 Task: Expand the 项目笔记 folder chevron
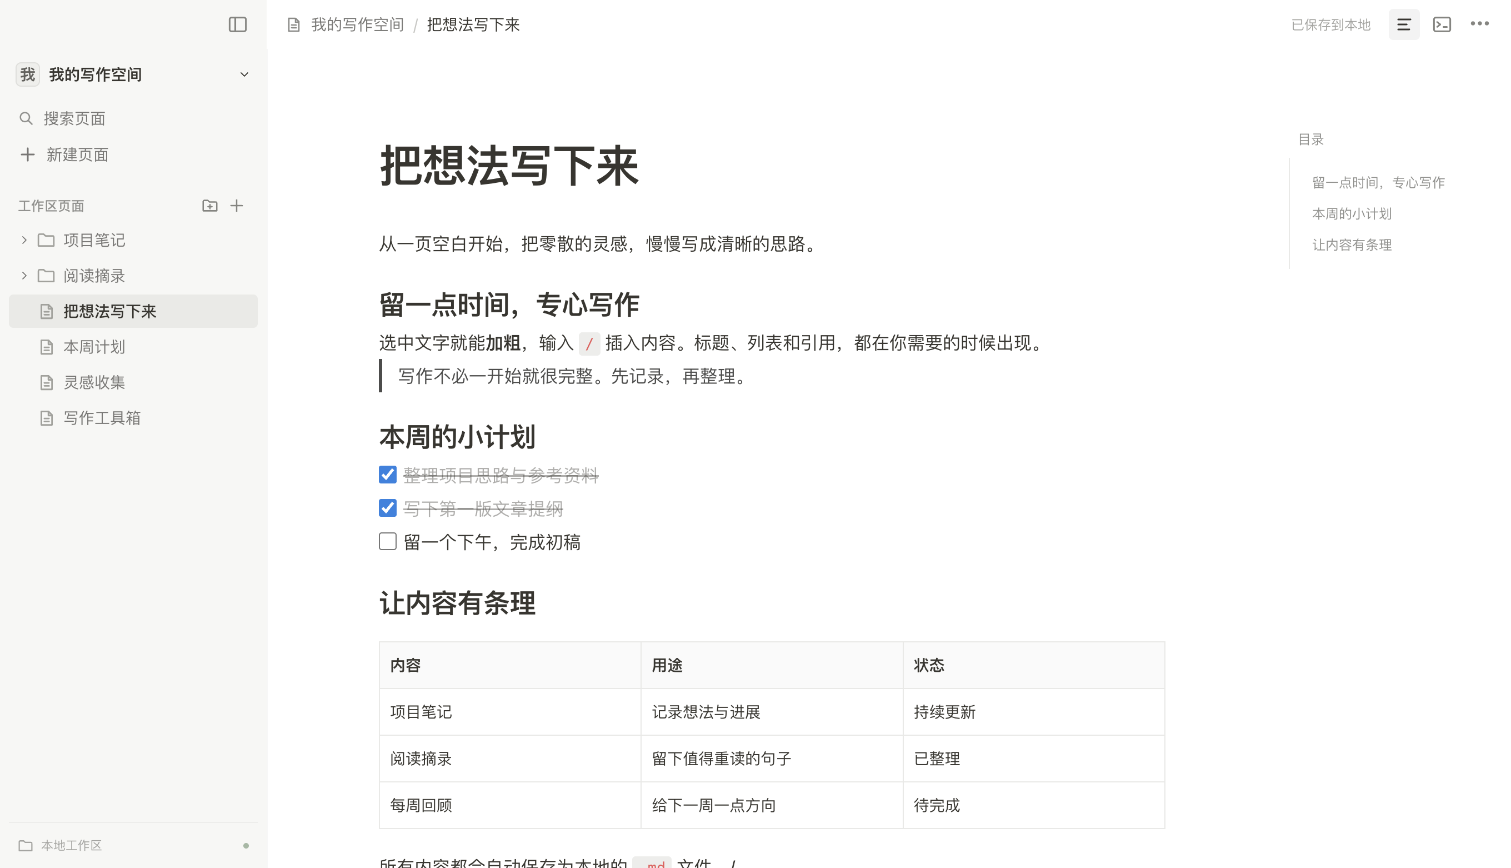[x=24, y=240]
